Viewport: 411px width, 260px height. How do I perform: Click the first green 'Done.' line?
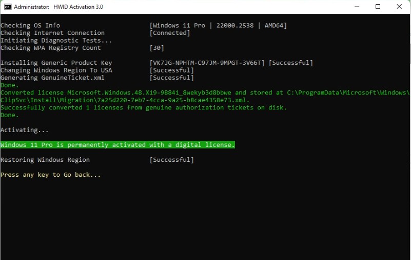[x=9, y=85]
